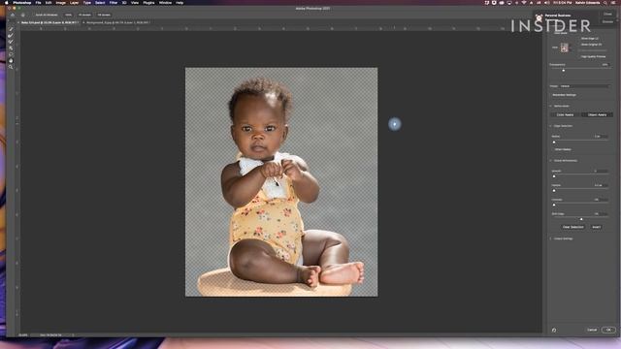
Task: Select the Hand tool in toolbar
Action: point(11,61)
